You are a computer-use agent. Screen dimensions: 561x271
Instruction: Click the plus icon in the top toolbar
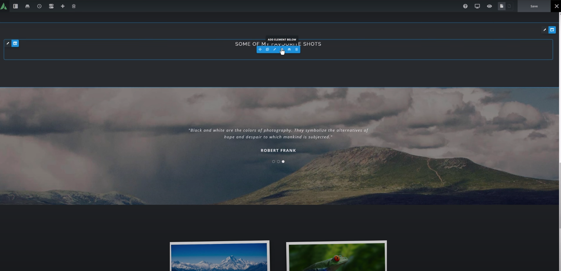click(63, 6)
